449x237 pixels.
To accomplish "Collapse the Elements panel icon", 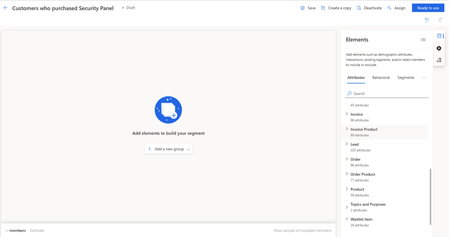I will point(423,40).
